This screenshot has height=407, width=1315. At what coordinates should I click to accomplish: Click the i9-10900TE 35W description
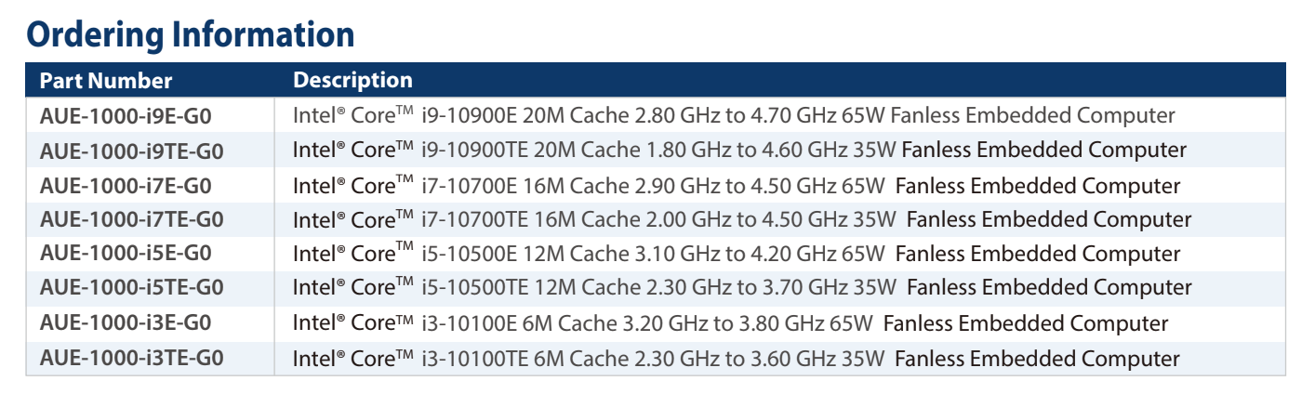(739, 151)
